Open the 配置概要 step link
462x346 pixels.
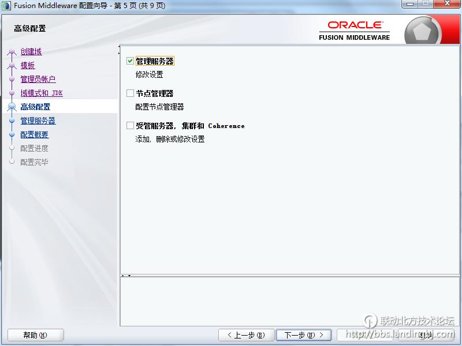click(x=35, y=135)
